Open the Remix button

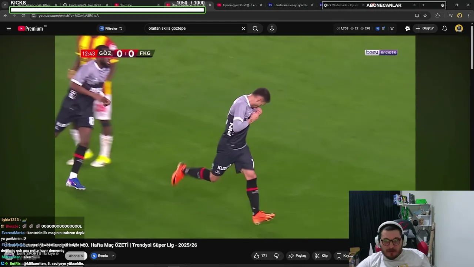pyautogui.click(x=100, y=256)
